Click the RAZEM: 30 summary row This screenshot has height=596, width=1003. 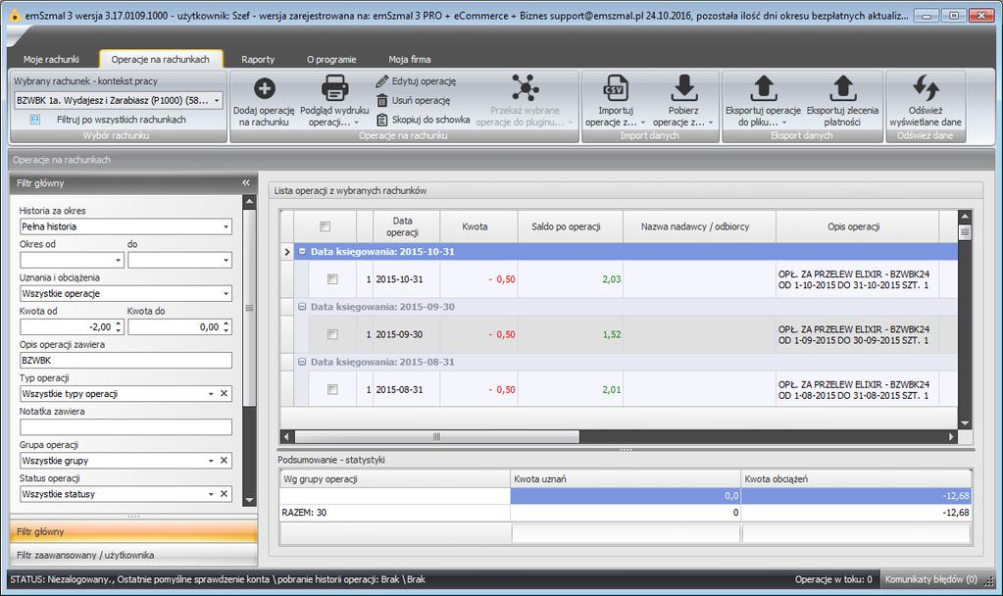point(625,513)
